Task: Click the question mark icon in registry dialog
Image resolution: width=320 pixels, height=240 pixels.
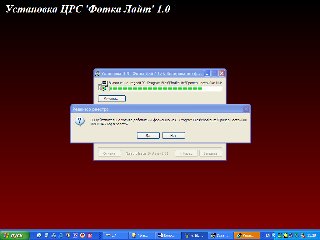Action: click(x=80, y=122)
